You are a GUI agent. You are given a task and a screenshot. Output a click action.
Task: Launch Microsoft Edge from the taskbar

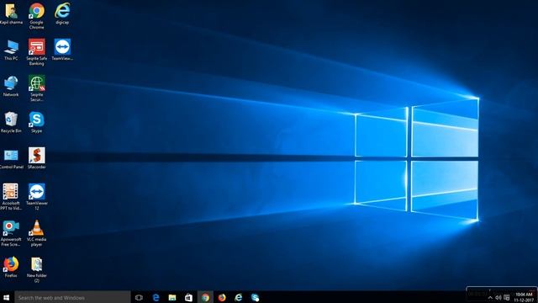click(156, 297)
